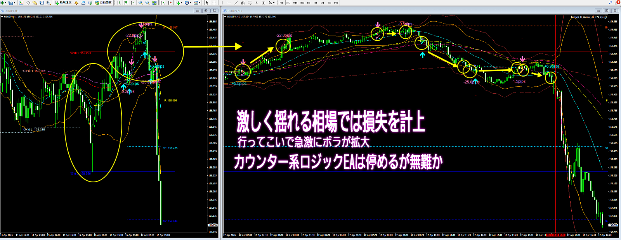The width and height of the screenshot is (621, 240).
Task: Expand the indicators list dropdown
Action: pos(182,3)
